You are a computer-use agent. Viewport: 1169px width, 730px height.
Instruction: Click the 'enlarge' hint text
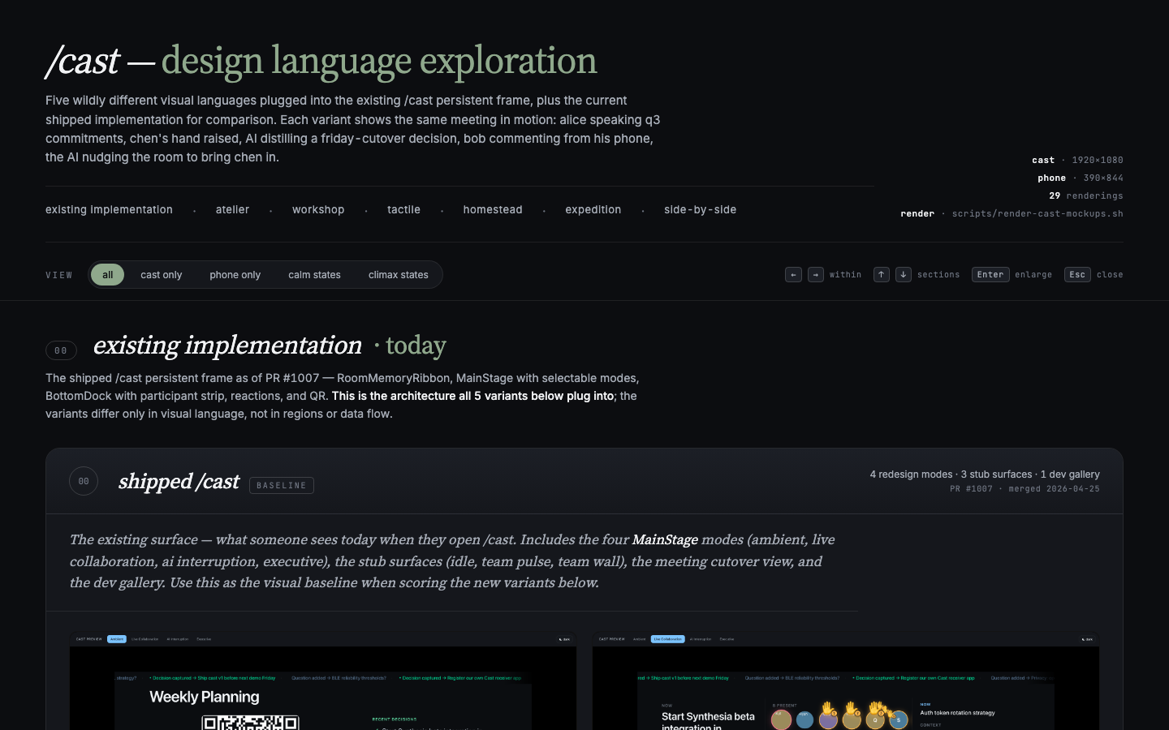1033,275
